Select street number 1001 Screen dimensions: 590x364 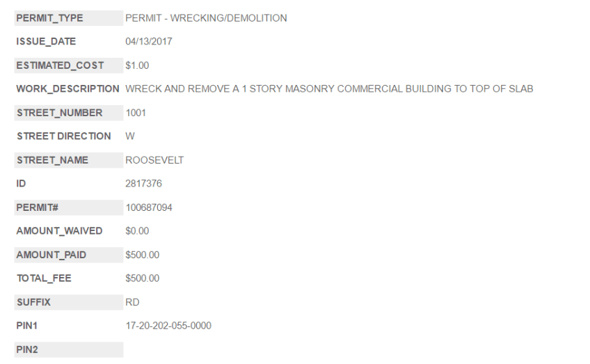[x=136, y=113]
